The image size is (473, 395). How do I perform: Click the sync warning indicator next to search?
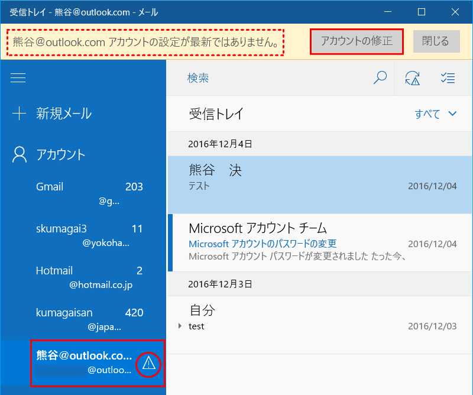tap(413, 77)
